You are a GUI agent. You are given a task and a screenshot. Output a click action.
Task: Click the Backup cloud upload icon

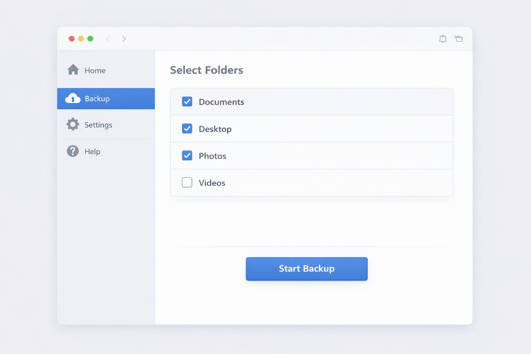73,99
